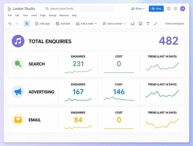Click the purple music note icon
The image size is (193, 146).
coord(18,41)
